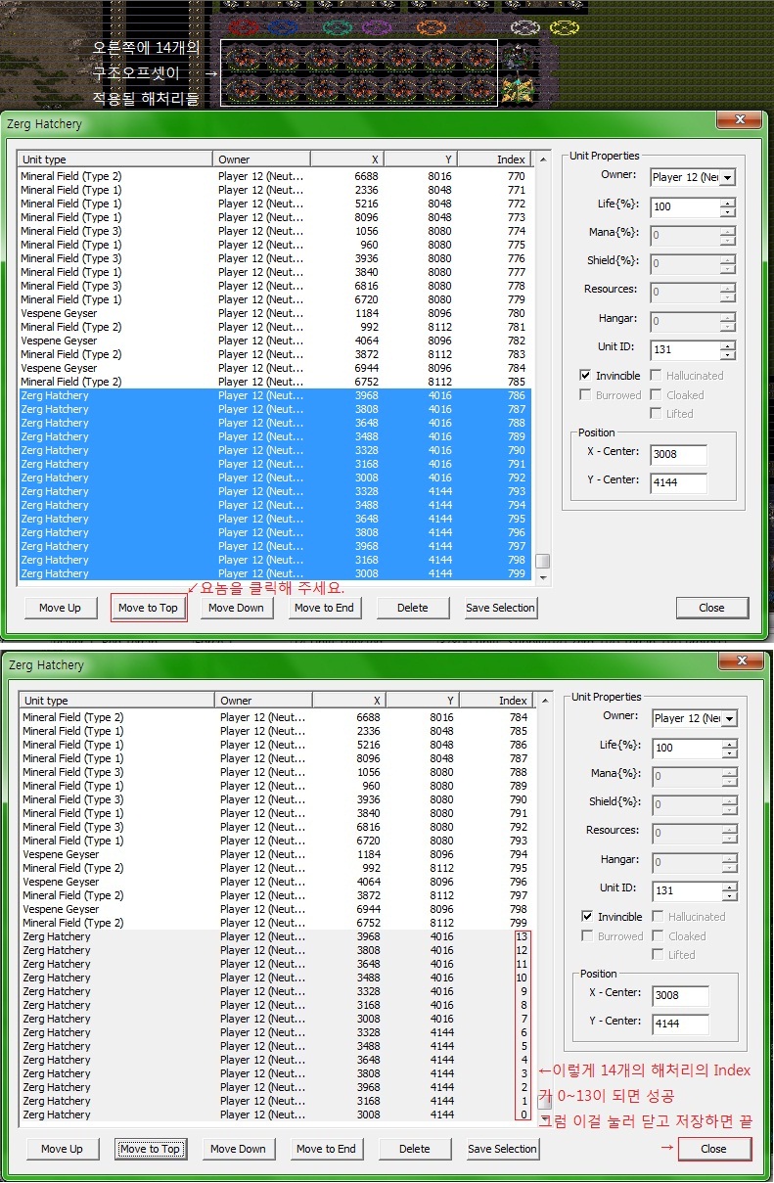Select Mineral Field (Type 3) row index 774
The width and height of the screenshot is (774, 1183).
(x=275, y=231)
